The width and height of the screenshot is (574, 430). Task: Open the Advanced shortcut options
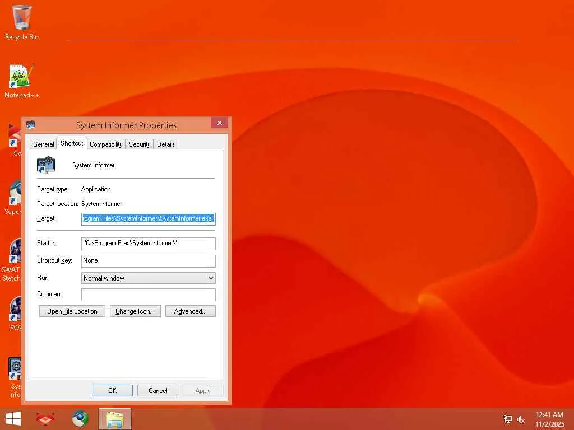tap(191, 311)
